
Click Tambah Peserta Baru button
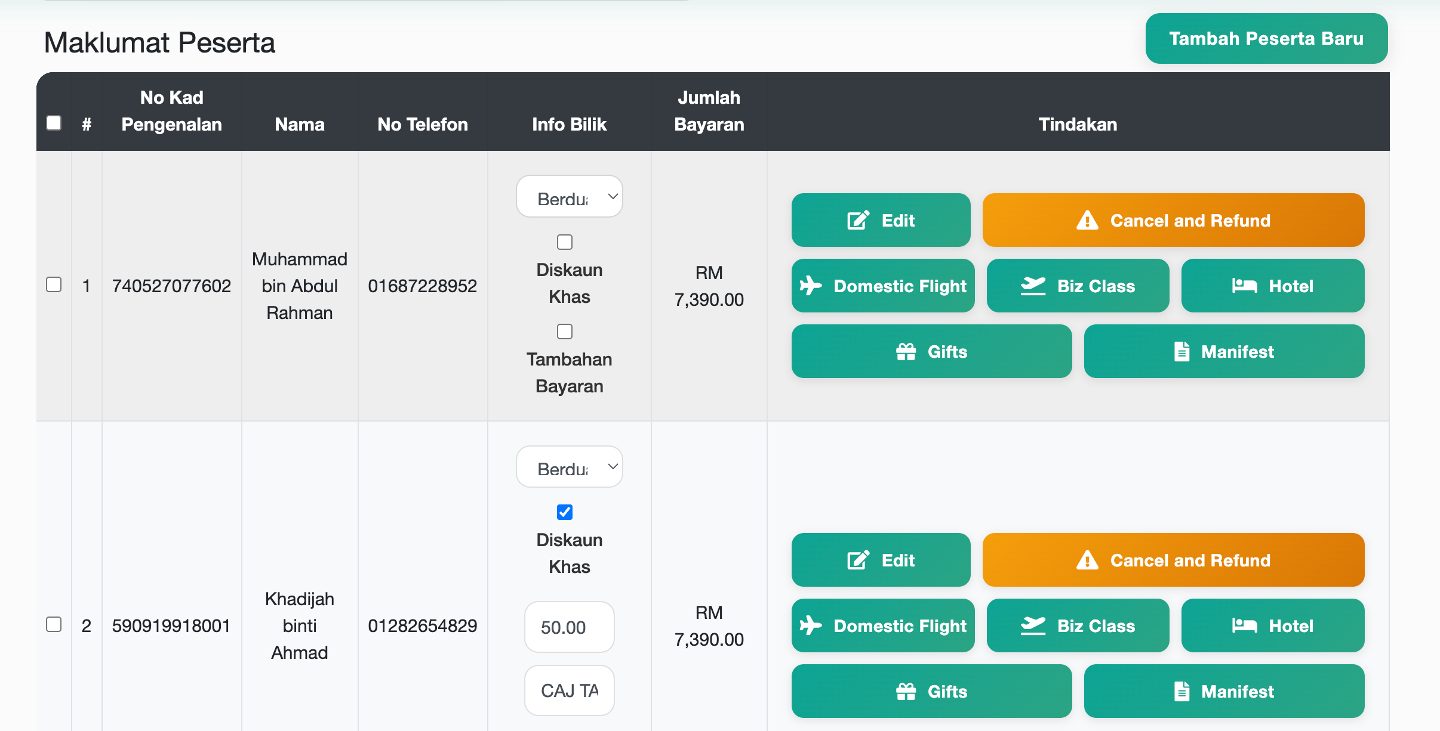[1266, 39]
